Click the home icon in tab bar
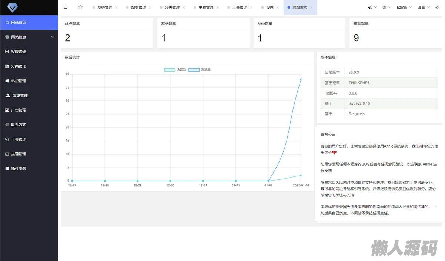The width and height of the screenshot is (445, 261). [x=80, y=7]
